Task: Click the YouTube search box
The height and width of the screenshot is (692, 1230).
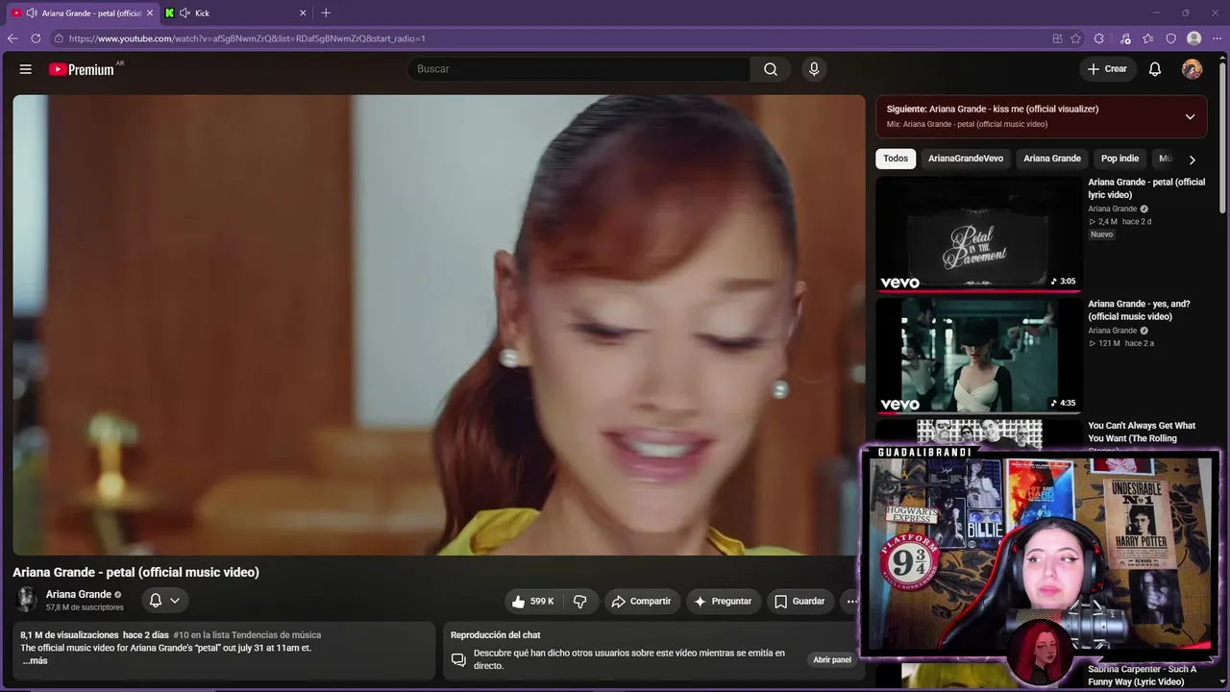Action: (x=579, y=69)
